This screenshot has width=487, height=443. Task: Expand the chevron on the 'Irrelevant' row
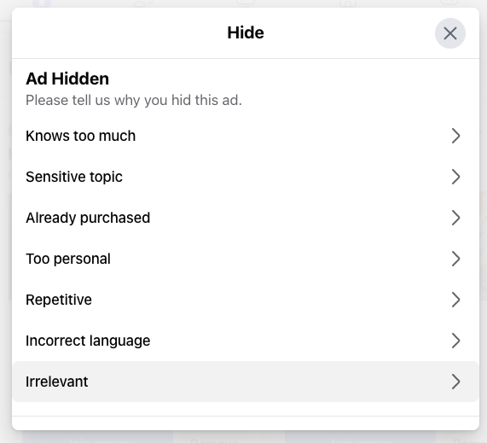[455, 382]
